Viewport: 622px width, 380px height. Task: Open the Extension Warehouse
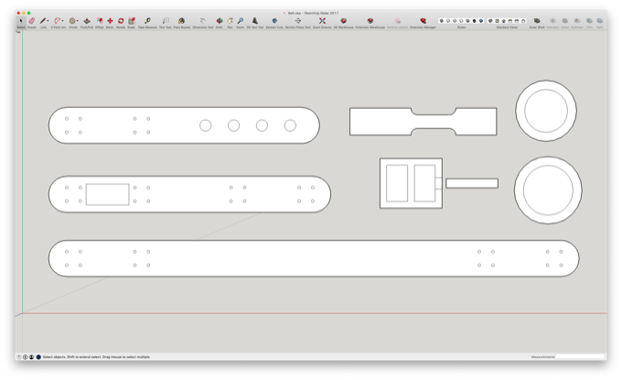click(x=370, y=23)
